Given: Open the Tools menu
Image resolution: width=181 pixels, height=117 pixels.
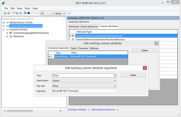Looking at the screenshot, I should click(27, 8).
